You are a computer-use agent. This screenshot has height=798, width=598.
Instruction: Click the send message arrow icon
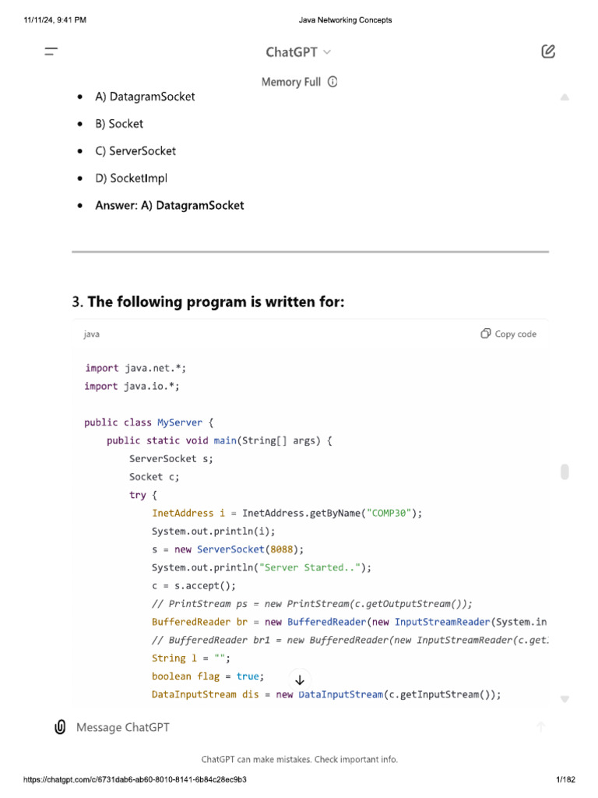coord(541,727)
